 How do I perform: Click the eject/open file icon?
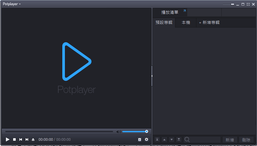(x=33, y=139)
